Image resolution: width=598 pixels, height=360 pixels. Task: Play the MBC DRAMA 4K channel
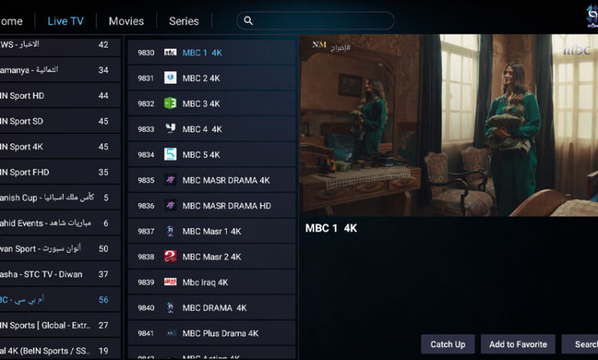pyautogui.click(x=212, y=307)
